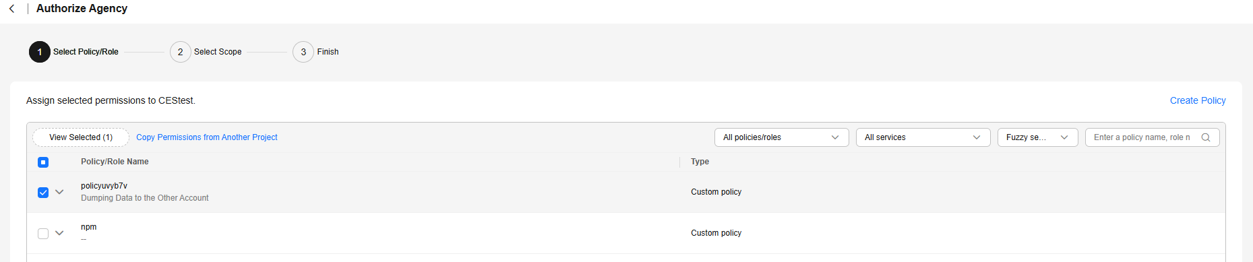
Task: Expand the npm row details
Action: point(59,233)
